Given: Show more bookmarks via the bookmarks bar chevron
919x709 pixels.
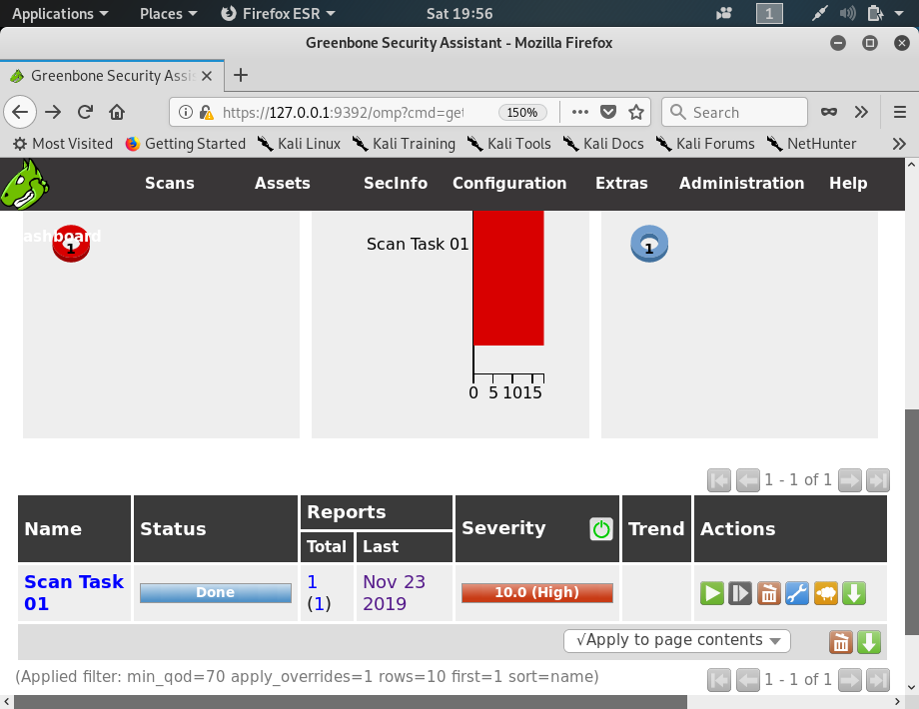Looking at the screenshot, I should tap(899, 144).
